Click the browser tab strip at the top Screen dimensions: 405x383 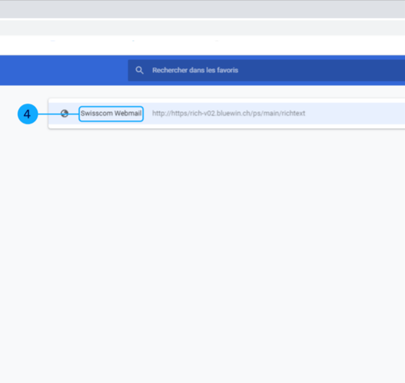[203, 9]
